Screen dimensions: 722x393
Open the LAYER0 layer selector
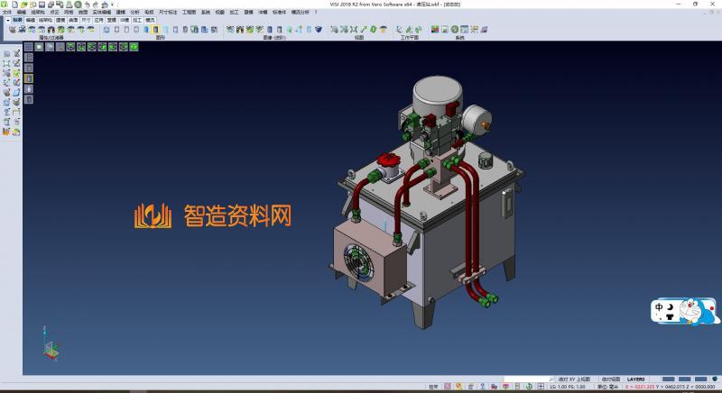coord(635,379)
